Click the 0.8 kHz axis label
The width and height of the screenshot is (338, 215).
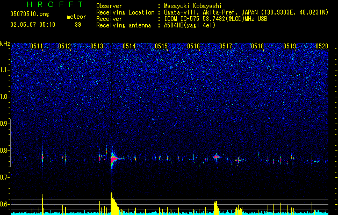click(5, 150)
